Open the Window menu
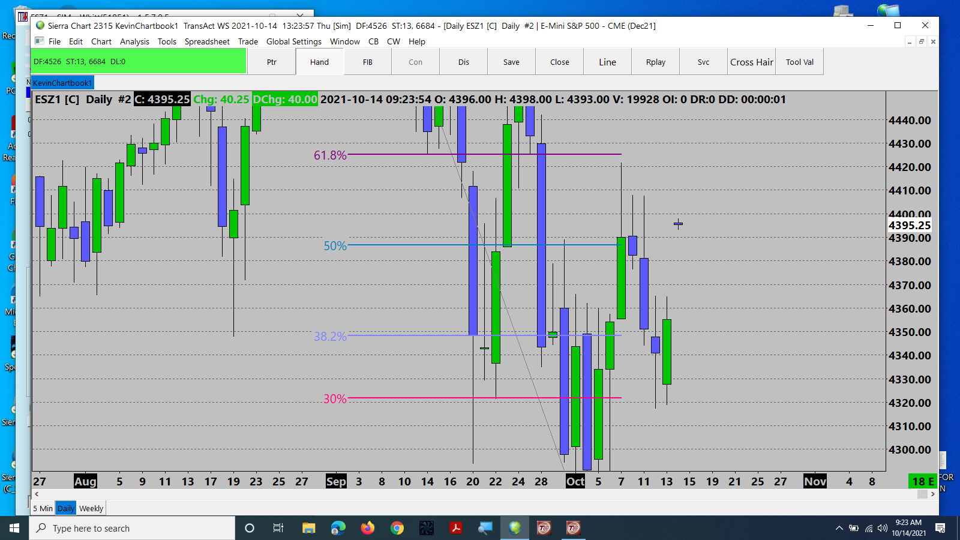The image size is (960, 540). click(x=345, y=41)
